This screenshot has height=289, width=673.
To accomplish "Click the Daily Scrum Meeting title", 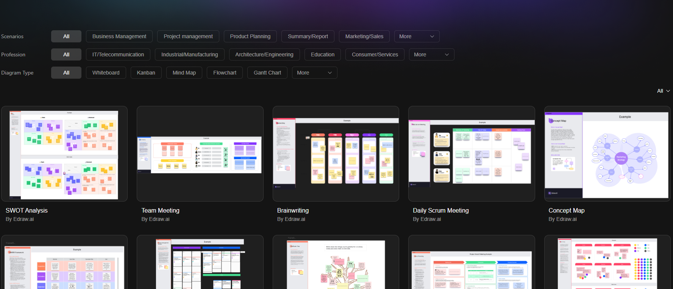I will tap(441, 210).
